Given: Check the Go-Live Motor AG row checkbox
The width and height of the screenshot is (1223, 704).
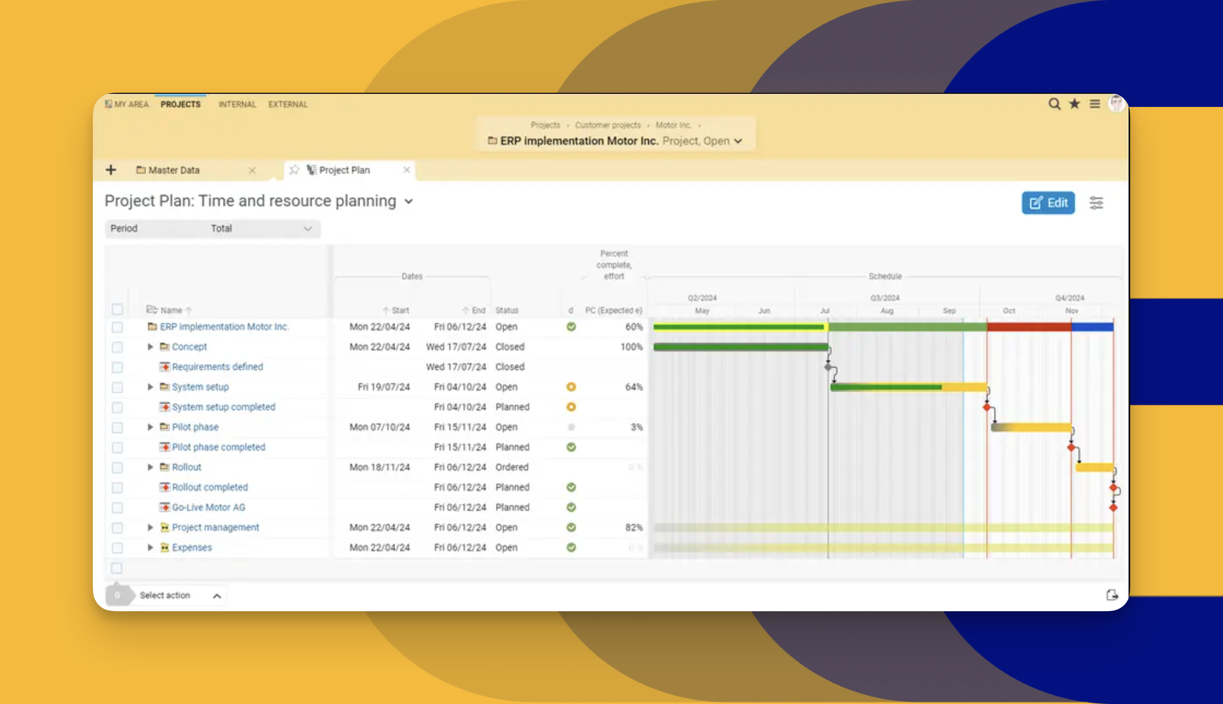Looking at the screenshot, I should tap(117, 508).
